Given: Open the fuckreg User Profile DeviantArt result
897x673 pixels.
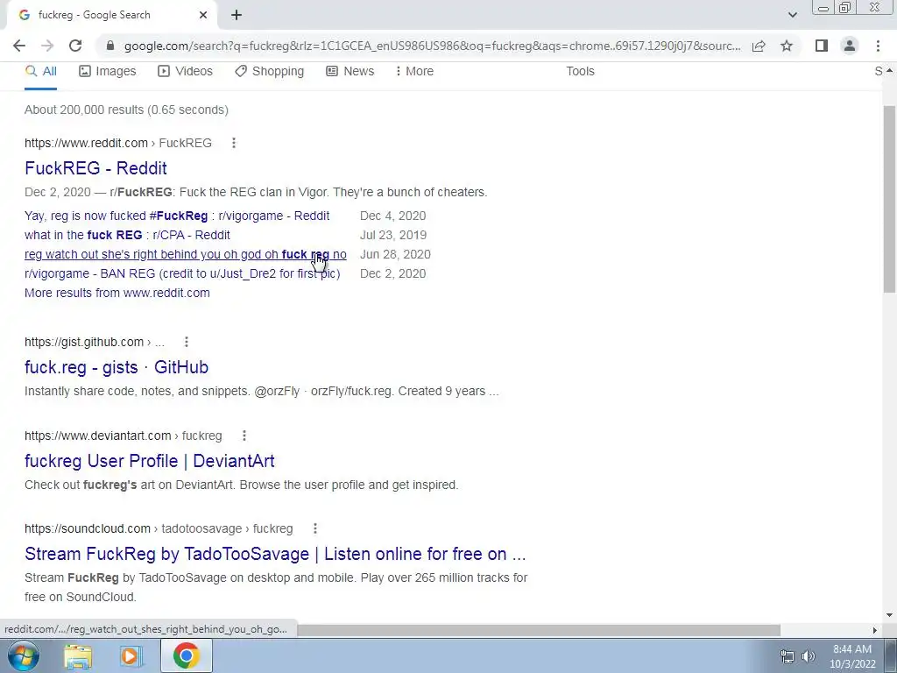Looking at the screenshot, I should click(149, 461).
